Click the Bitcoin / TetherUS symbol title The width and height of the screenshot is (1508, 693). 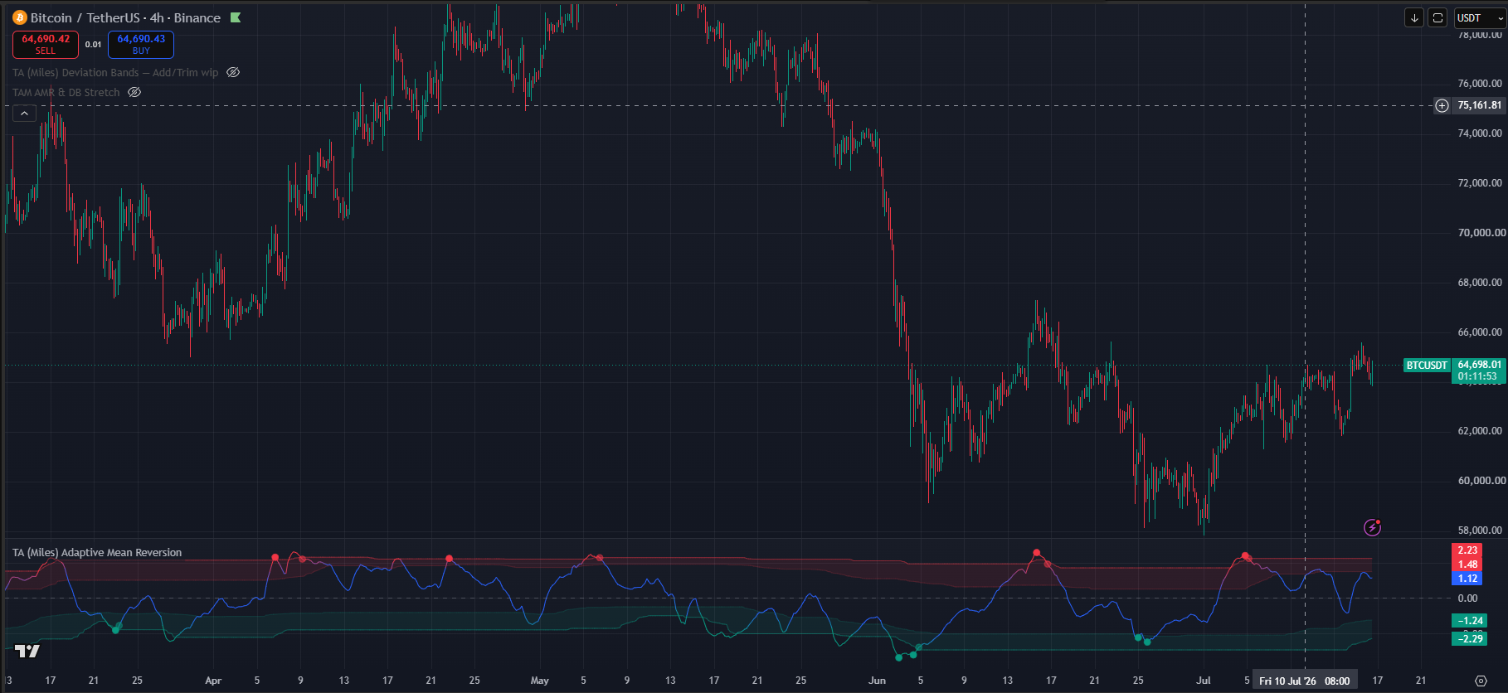(x=125, y=17)
